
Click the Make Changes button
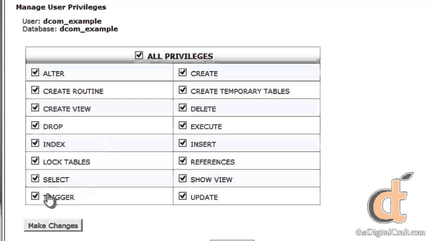[x=53, y=226]
